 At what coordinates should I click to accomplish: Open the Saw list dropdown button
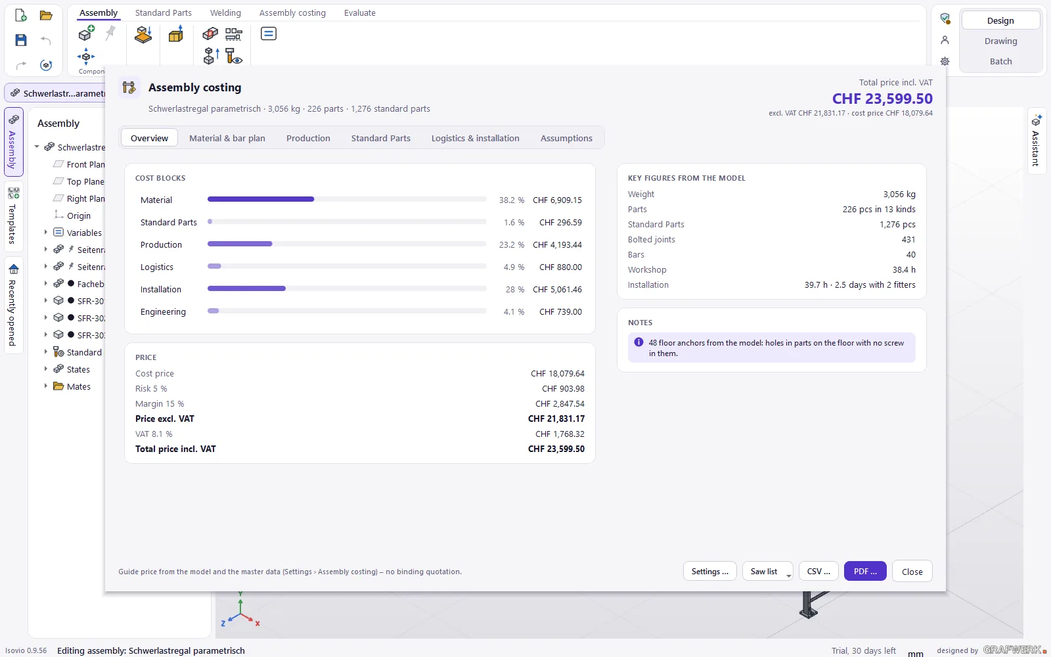coord(767,572)
